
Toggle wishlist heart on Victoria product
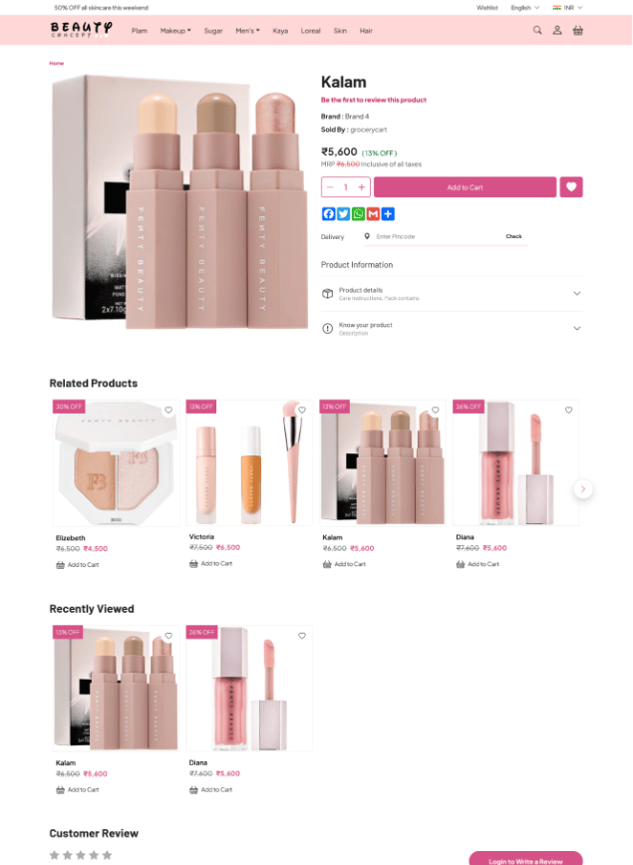[302, 410]
